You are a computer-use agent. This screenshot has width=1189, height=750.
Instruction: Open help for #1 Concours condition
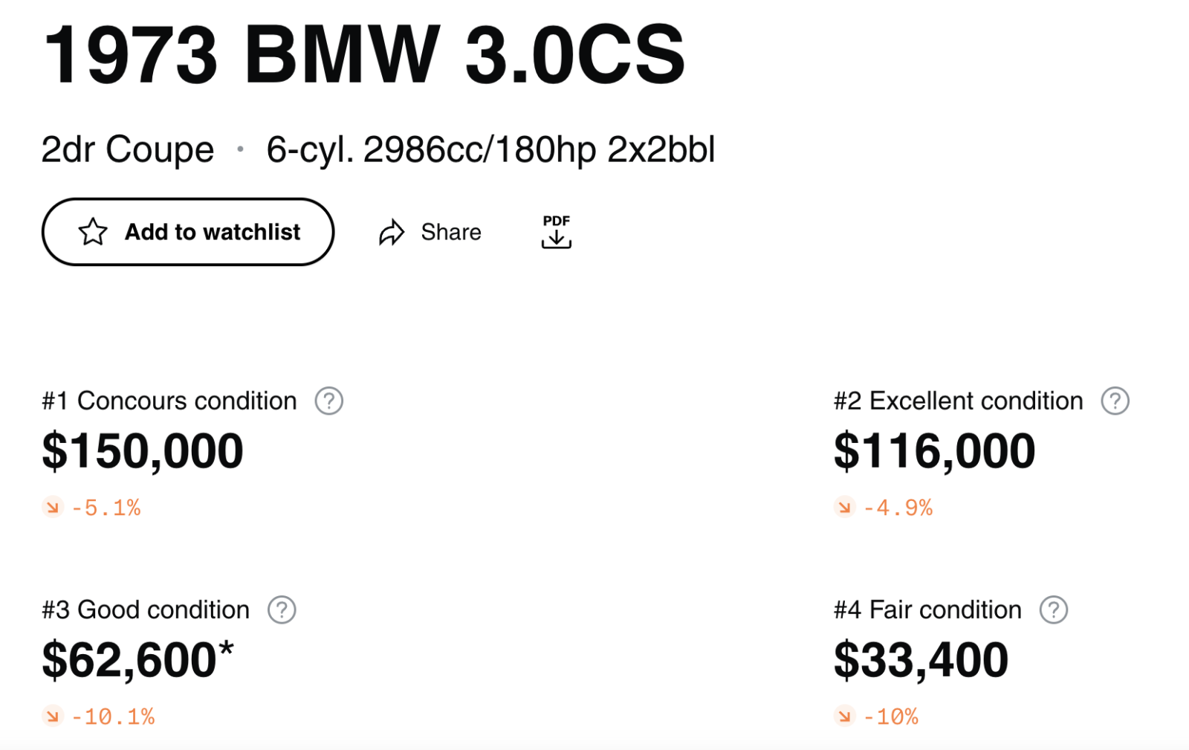[x=328, y=401]
